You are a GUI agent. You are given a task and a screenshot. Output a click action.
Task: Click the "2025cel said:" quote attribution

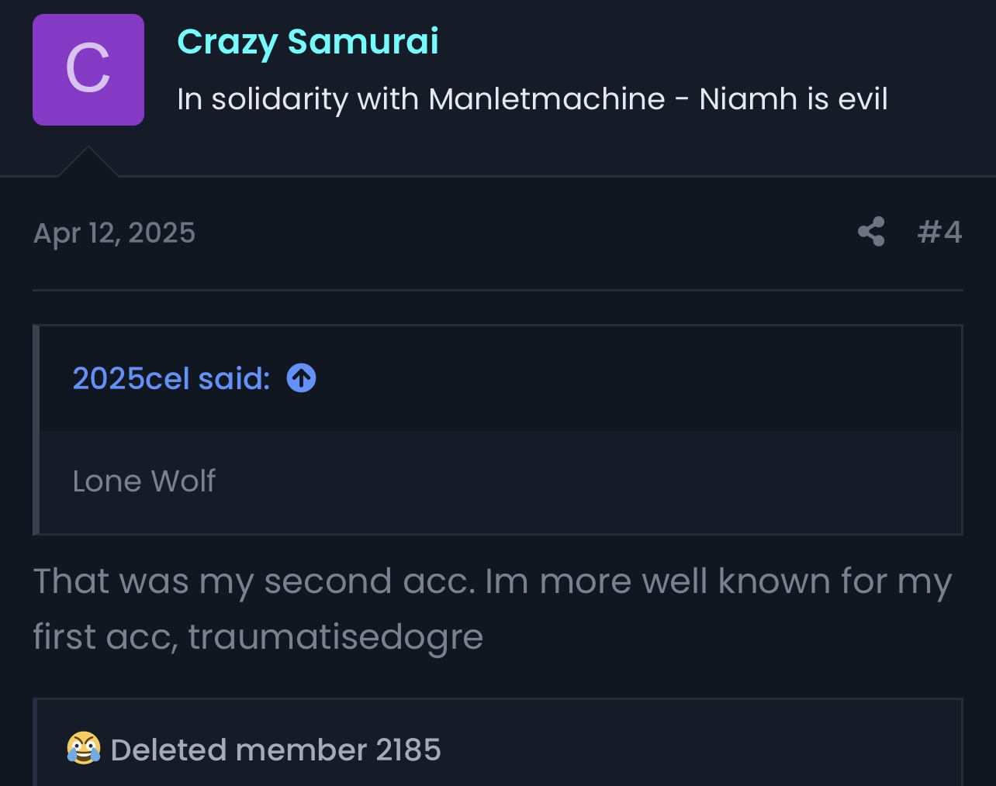click(x=171, y=378)
